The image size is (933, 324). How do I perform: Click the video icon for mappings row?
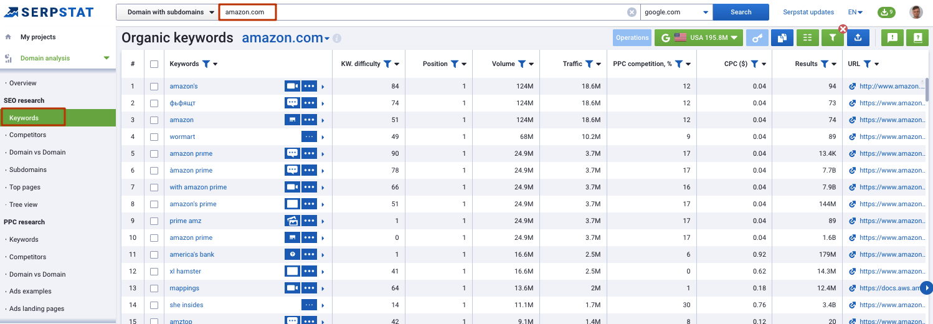pyautogui.click(x=292, y=288)
